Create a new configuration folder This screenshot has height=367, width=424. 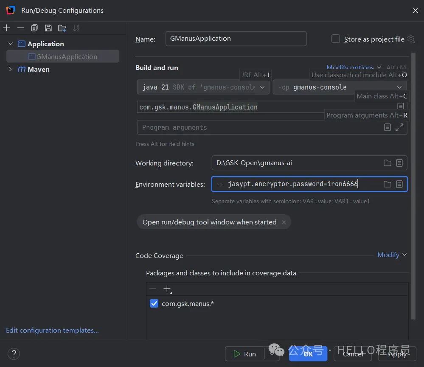[x=62, y=28]
